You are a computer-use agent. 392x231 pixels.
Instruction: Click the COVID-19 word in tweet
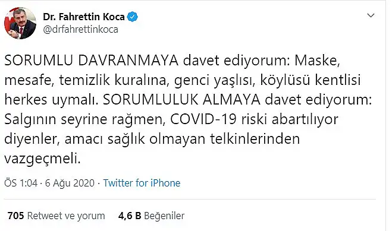click(x=203, y=119)
